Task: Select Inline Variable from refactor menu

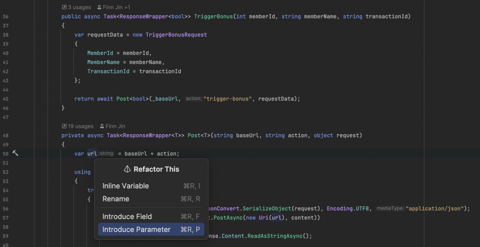Action: 126,186
